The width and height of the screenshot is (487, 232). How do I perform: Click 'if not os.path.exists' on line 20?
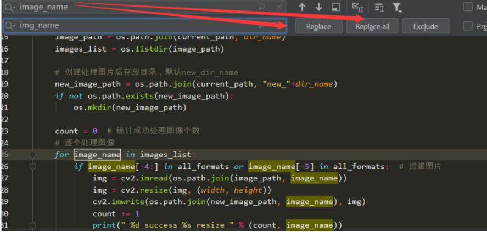(x=144, y=96)
